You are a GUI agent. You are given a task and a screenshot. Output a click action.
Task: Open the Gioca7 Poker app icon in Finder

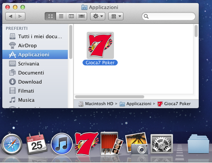[100, 45]
